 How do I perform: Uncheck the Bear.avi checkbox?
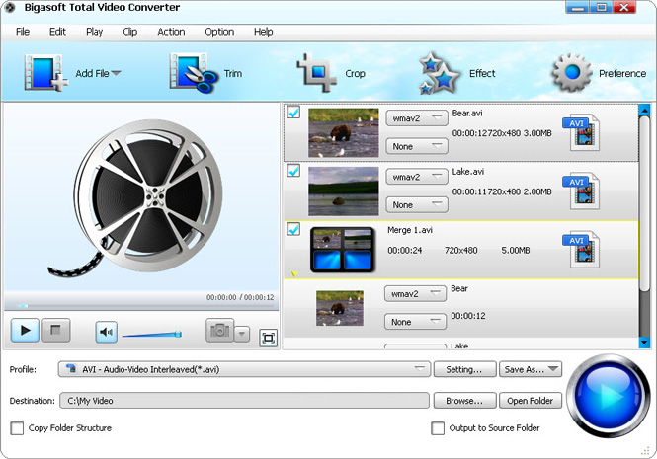[x=293, y=112]
